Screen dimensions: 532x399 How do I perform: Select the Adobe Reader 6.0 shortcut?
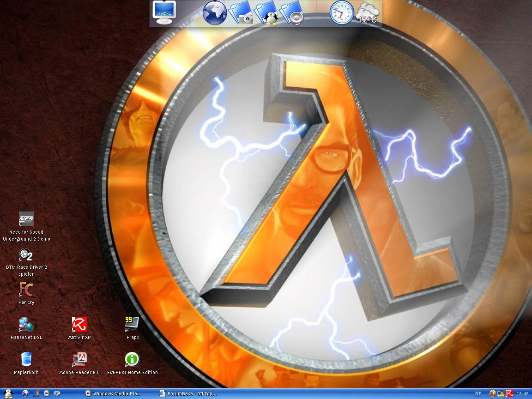click(x=79, y=363)
